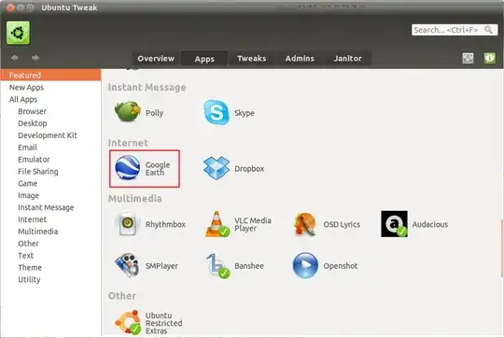Image resolution: width=504 pixels, height=338 pixels.
Task: Select the Audacious app icon
Action: pos(394,224)
